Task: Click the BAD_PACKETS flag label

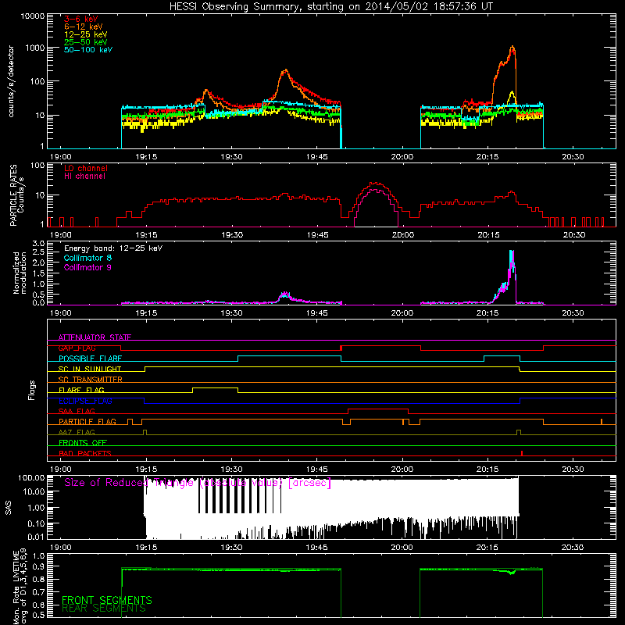Action: coord(85,453)
